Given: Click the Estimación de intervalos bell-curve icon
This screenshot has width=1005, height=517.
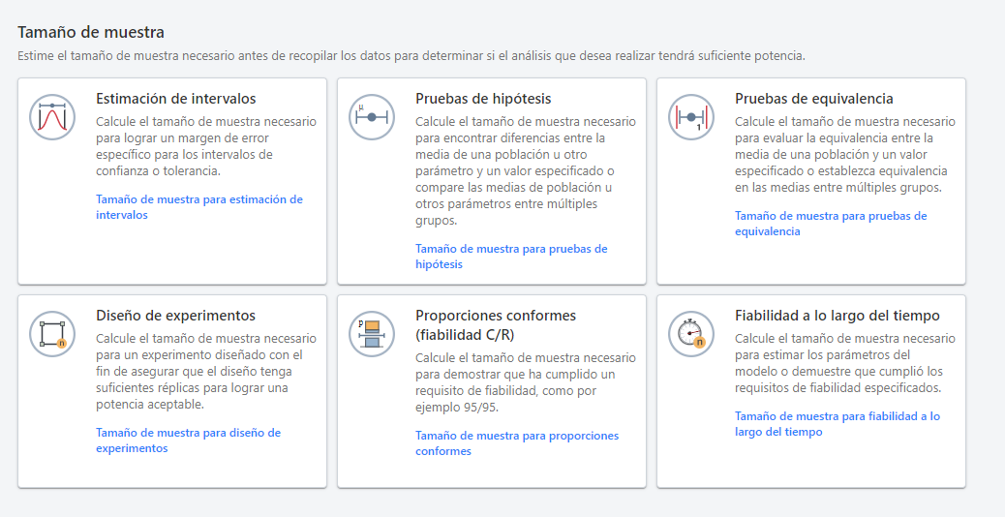Looking at the screenshot, I should click(x=52, y=117).
